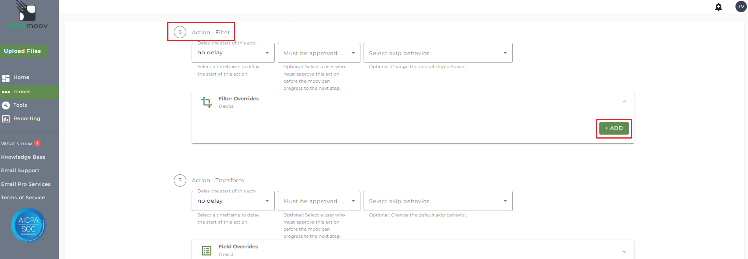
Task: Open Transform action delay dropdown
Action: 233,201
